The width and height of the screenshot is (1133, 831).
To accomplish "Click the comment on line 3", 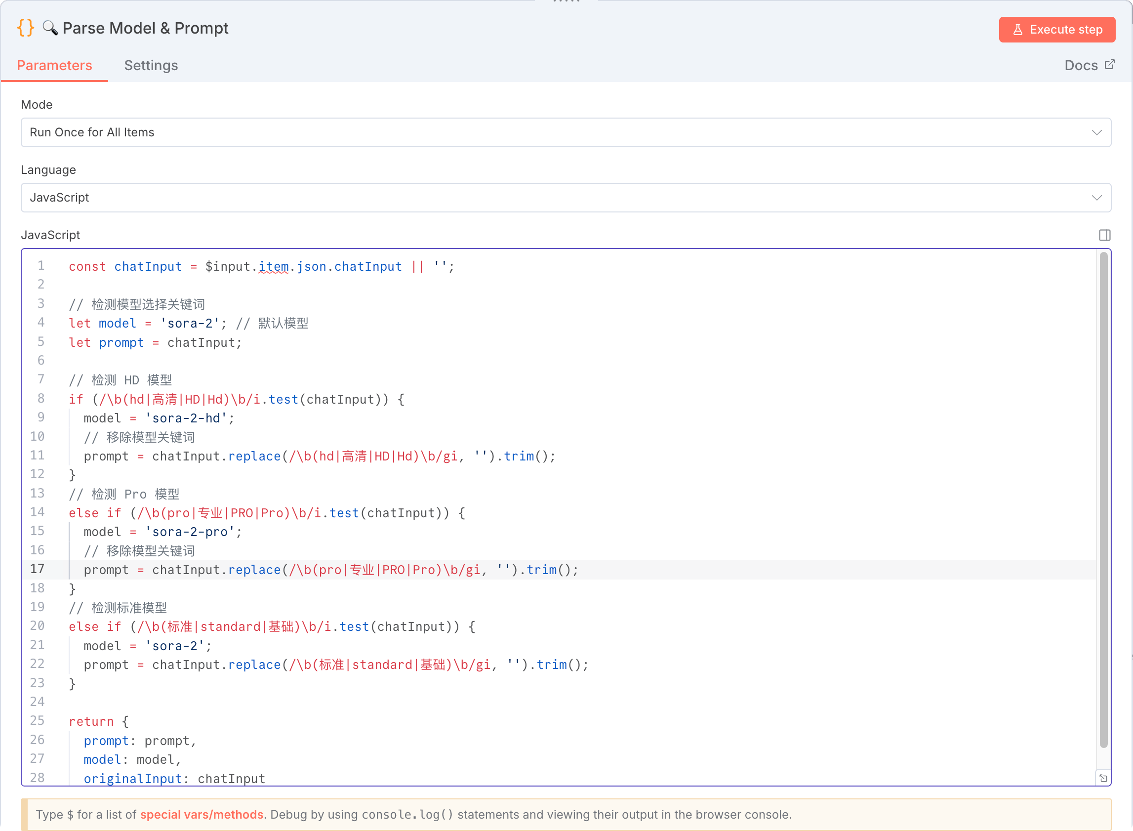I will point(137,304).
